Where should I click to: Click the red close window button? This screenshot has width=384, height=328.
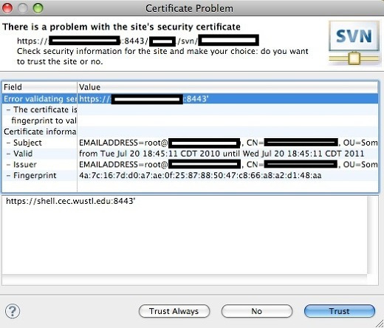7,8
